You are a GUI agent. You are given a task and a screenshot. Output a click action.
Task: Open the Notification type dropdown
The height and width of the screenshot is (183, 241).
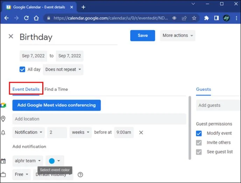[x=28, y=132]
